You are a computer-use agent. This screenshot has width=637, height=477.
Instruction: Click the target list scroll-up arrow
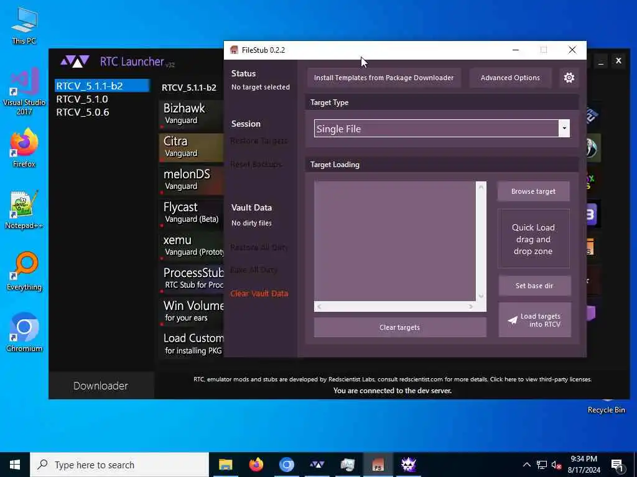click(x=481, y=187)
